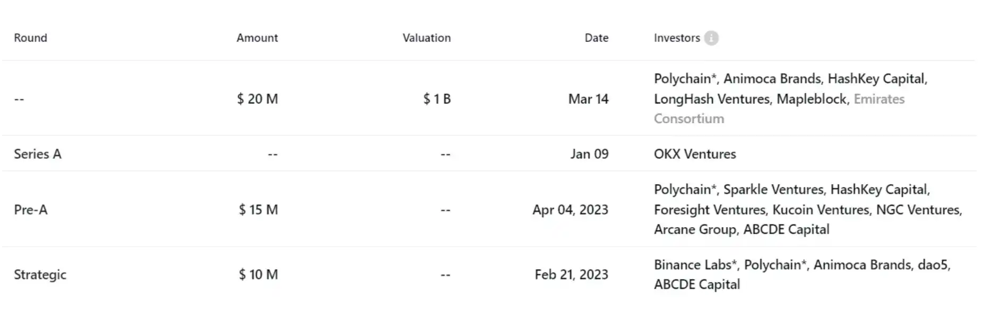The height and width of the screenshot is (320, 983).
Task: Click the $ 1 B valuation cell
Action: click(436, 99)
